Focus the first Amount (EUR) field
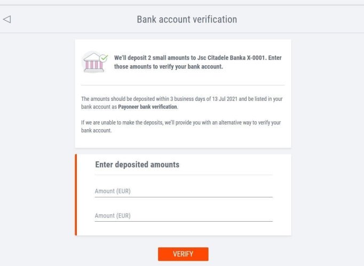This screenshot has height=266, width=364. (x=184, y=191)
